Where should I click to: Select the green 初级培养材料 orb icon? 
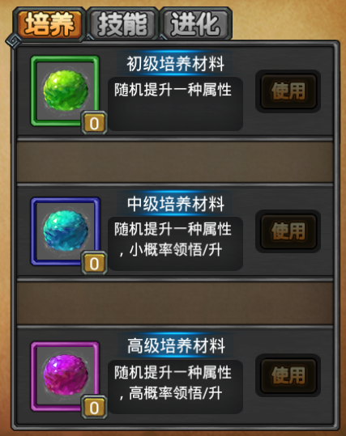point(65,91)
